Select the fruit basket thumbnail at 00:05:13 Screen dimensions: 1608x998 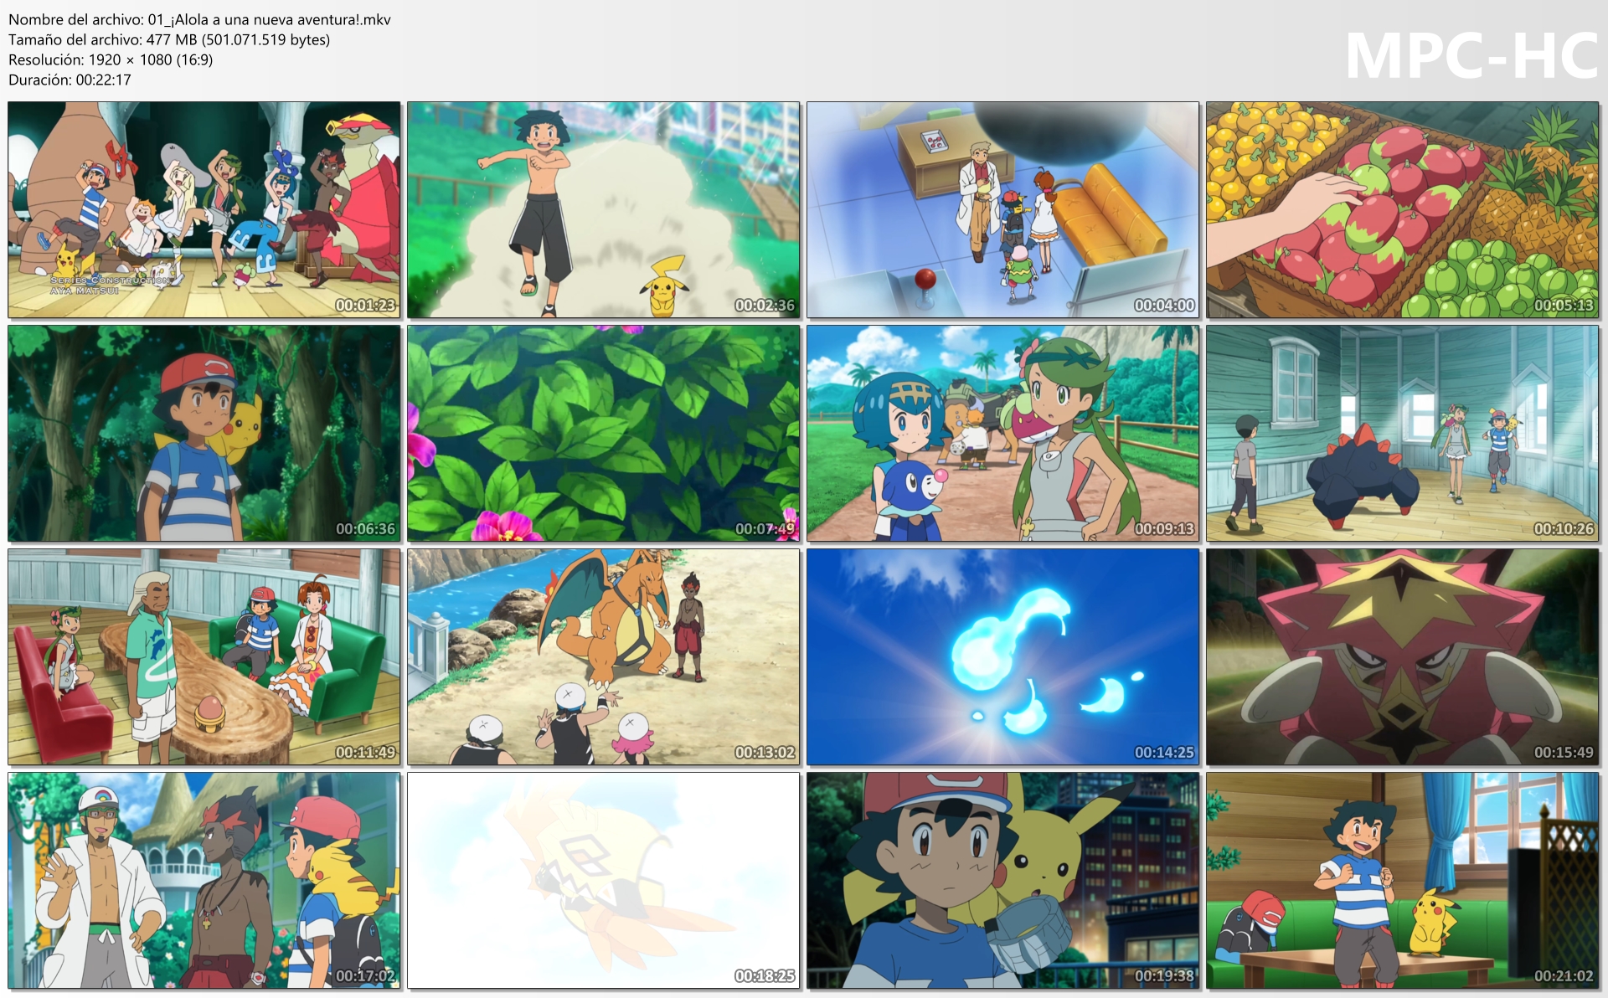coord(1403,210)
